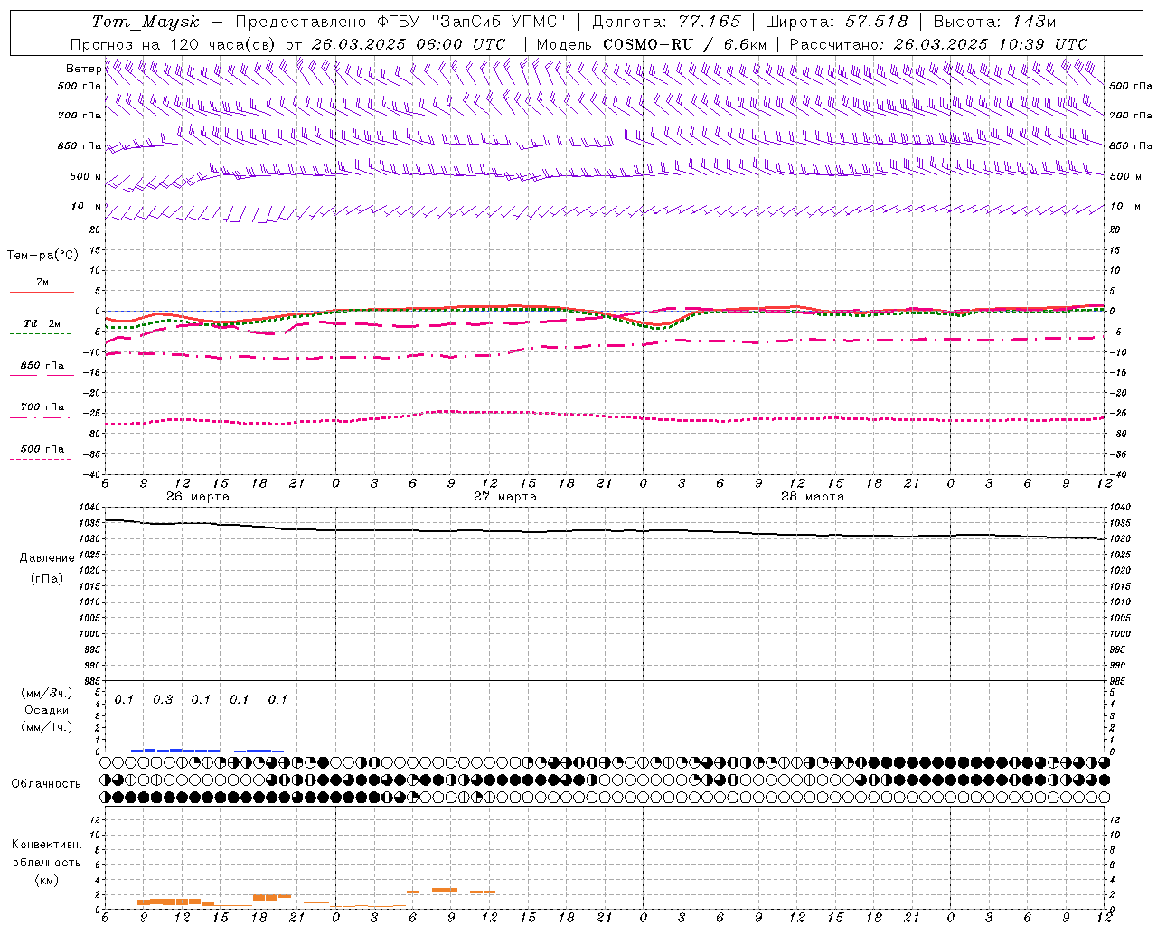Click the '0.3' precipitation amount value
Viewport: 1157px width, 925px height.
point(163,700)
